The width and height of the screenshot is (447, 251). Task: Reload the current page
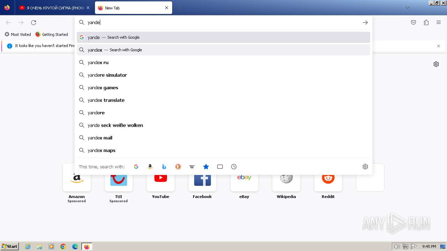(34, 22)
